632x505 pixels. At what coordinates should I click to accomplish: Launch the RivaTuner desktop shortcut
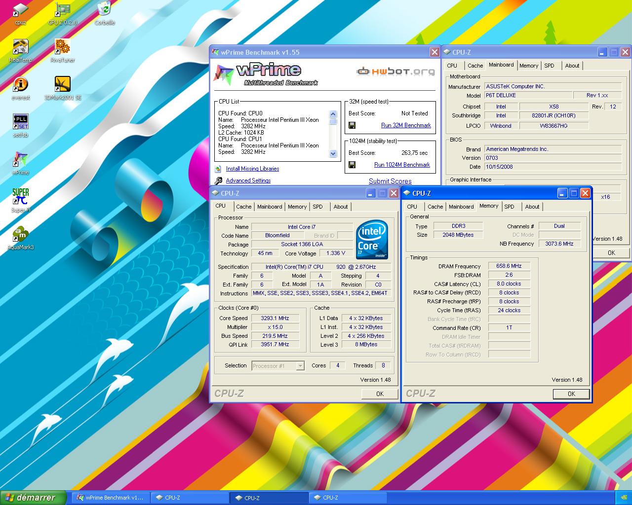tap(62, 51)
